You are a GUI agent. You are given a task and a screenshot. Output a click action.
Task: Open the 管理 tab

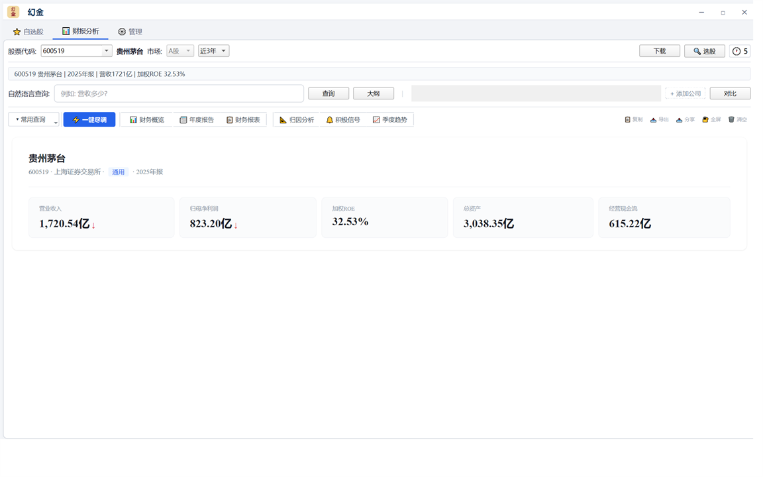tap(130, 32)
